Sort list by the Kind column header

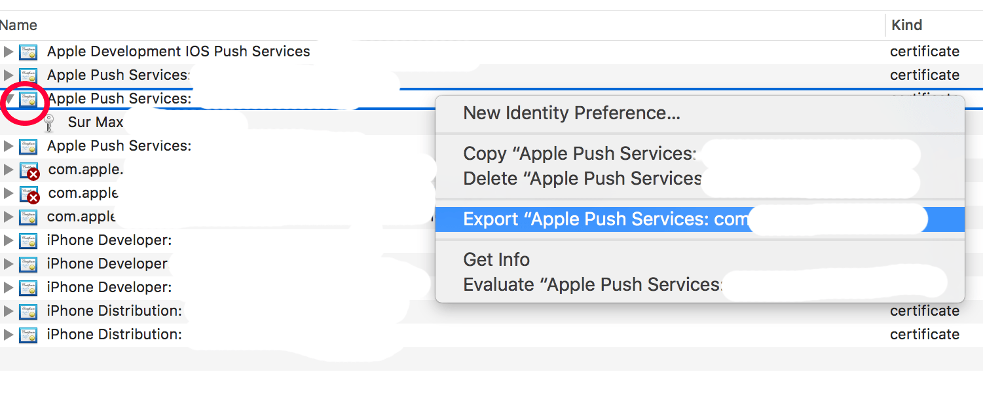[906, 26]
